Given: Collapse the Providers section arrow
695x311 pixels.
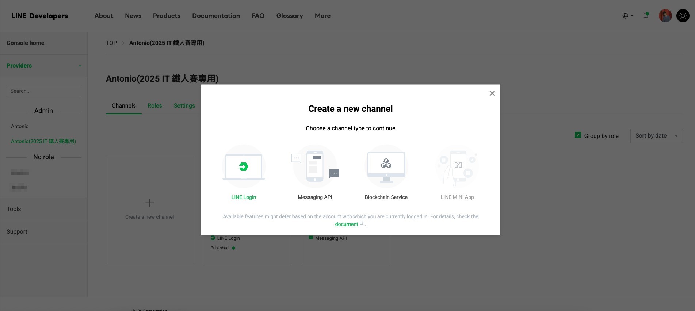Looking at the screenshot, I should (x=80, y=66).
